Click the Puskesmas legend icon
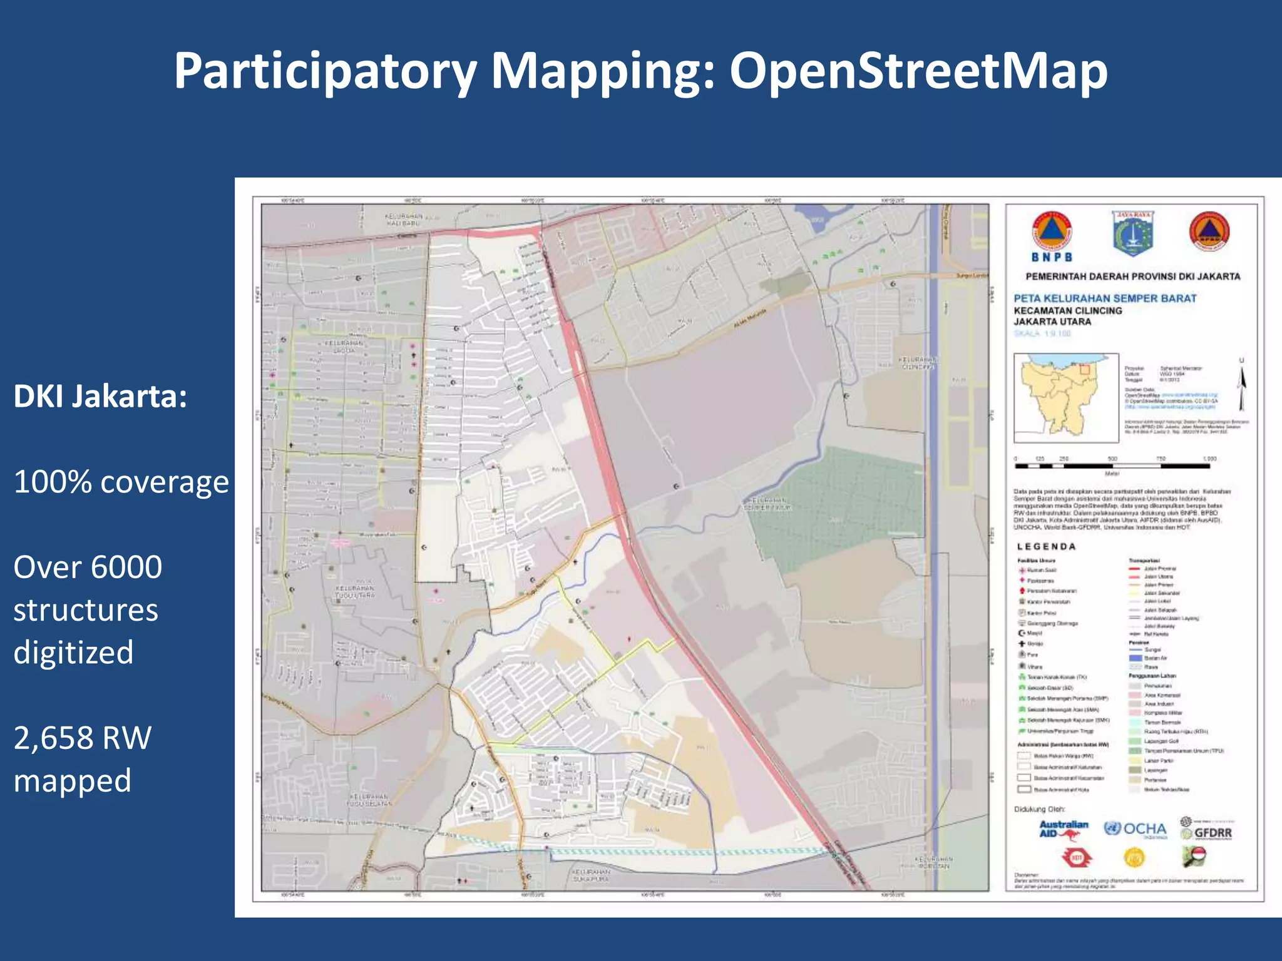The image size is (1282, 961). pyautogui.click(x=1022, y=580)
